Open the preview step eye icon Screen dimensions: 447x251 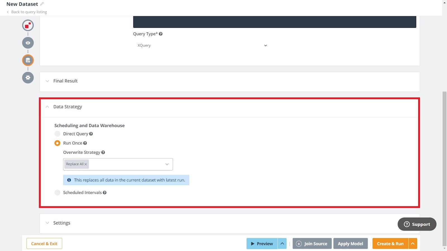[x=28, y=43]
